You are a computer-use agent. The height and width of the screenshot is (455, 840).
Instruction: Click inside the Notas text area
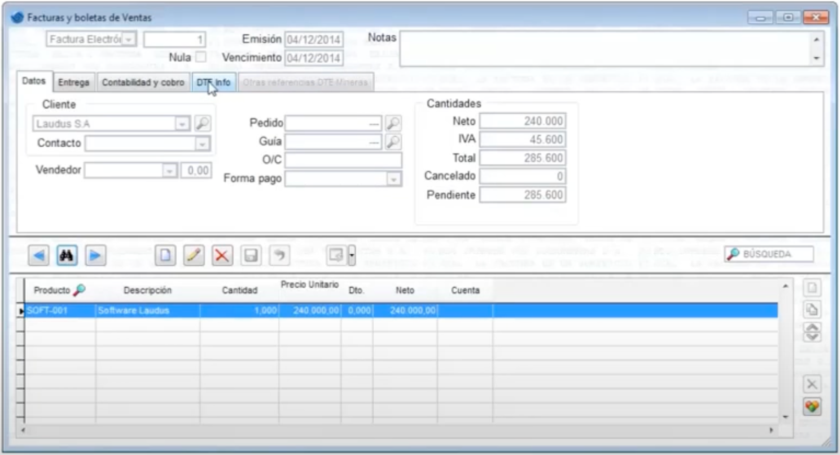[x=606, y=49]
